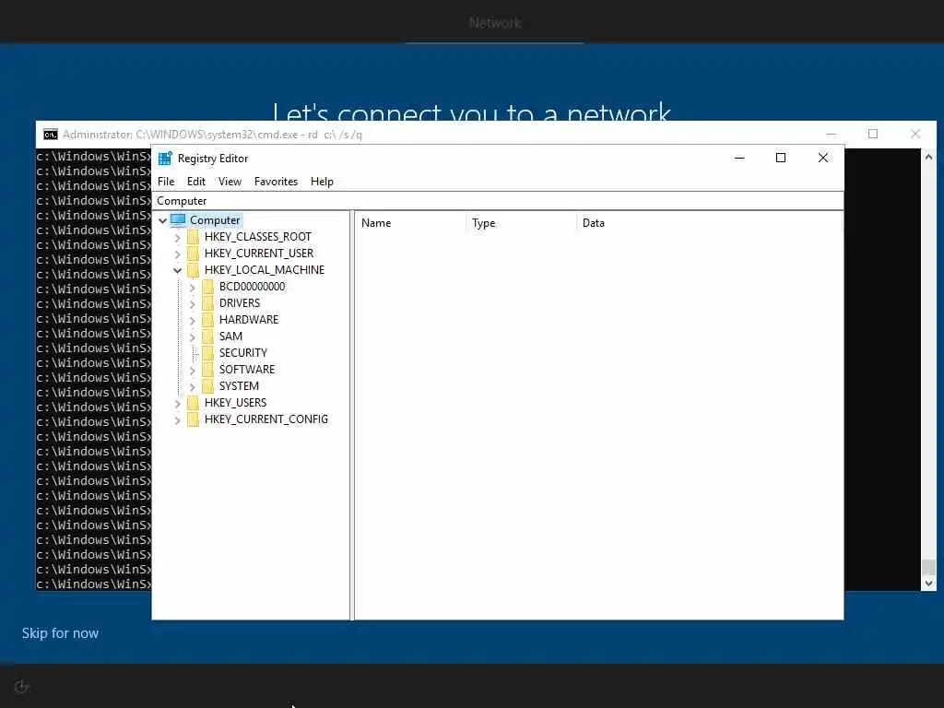Click the HKEY_CLASSES_ROOT folder icon
This screenshot has height=708, width=944.
(194, 237)
